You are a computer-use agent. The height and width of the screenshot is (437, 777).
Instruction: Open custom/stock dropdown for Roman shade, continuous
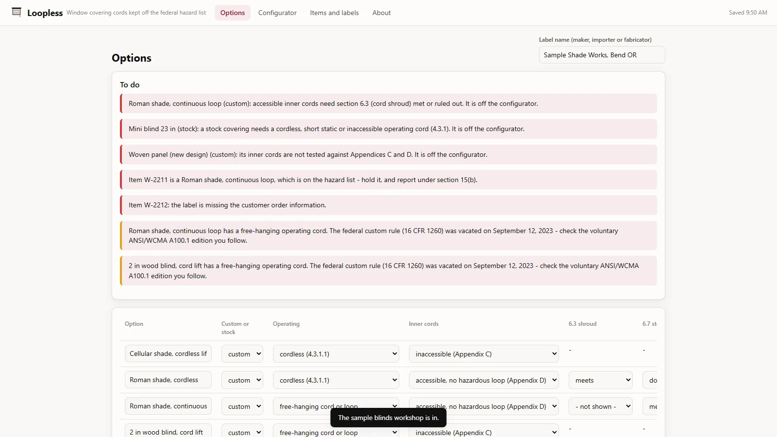242,406
